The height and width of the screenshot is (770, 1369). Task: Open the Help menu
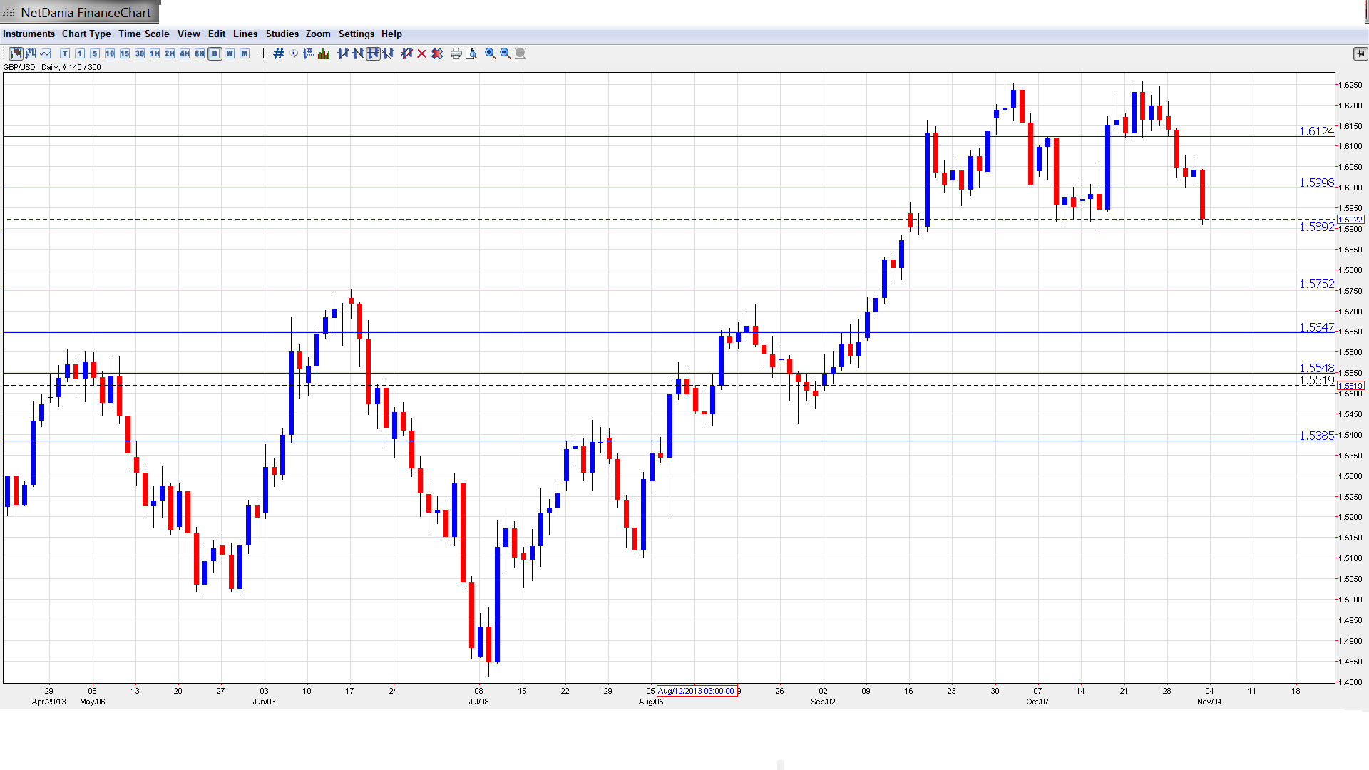(x=391, y=34)
